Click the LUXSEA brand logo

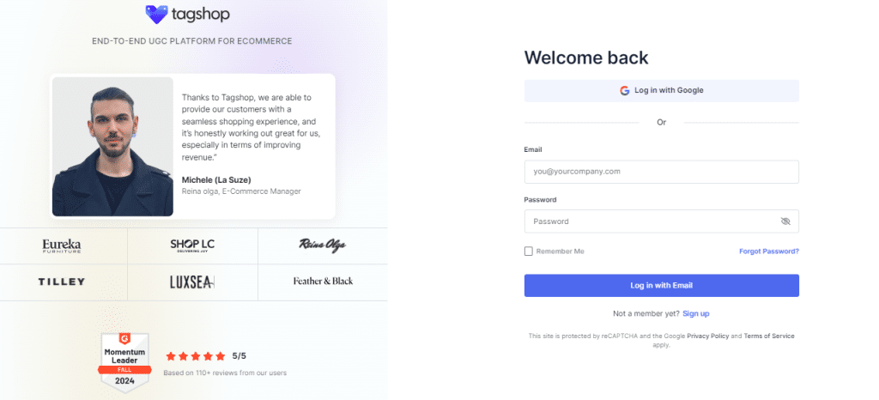(192, 282)
